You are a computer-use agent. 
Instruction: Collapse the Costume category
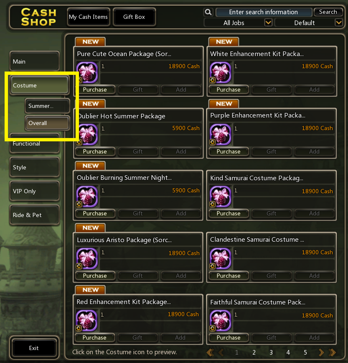pos(40,85)
